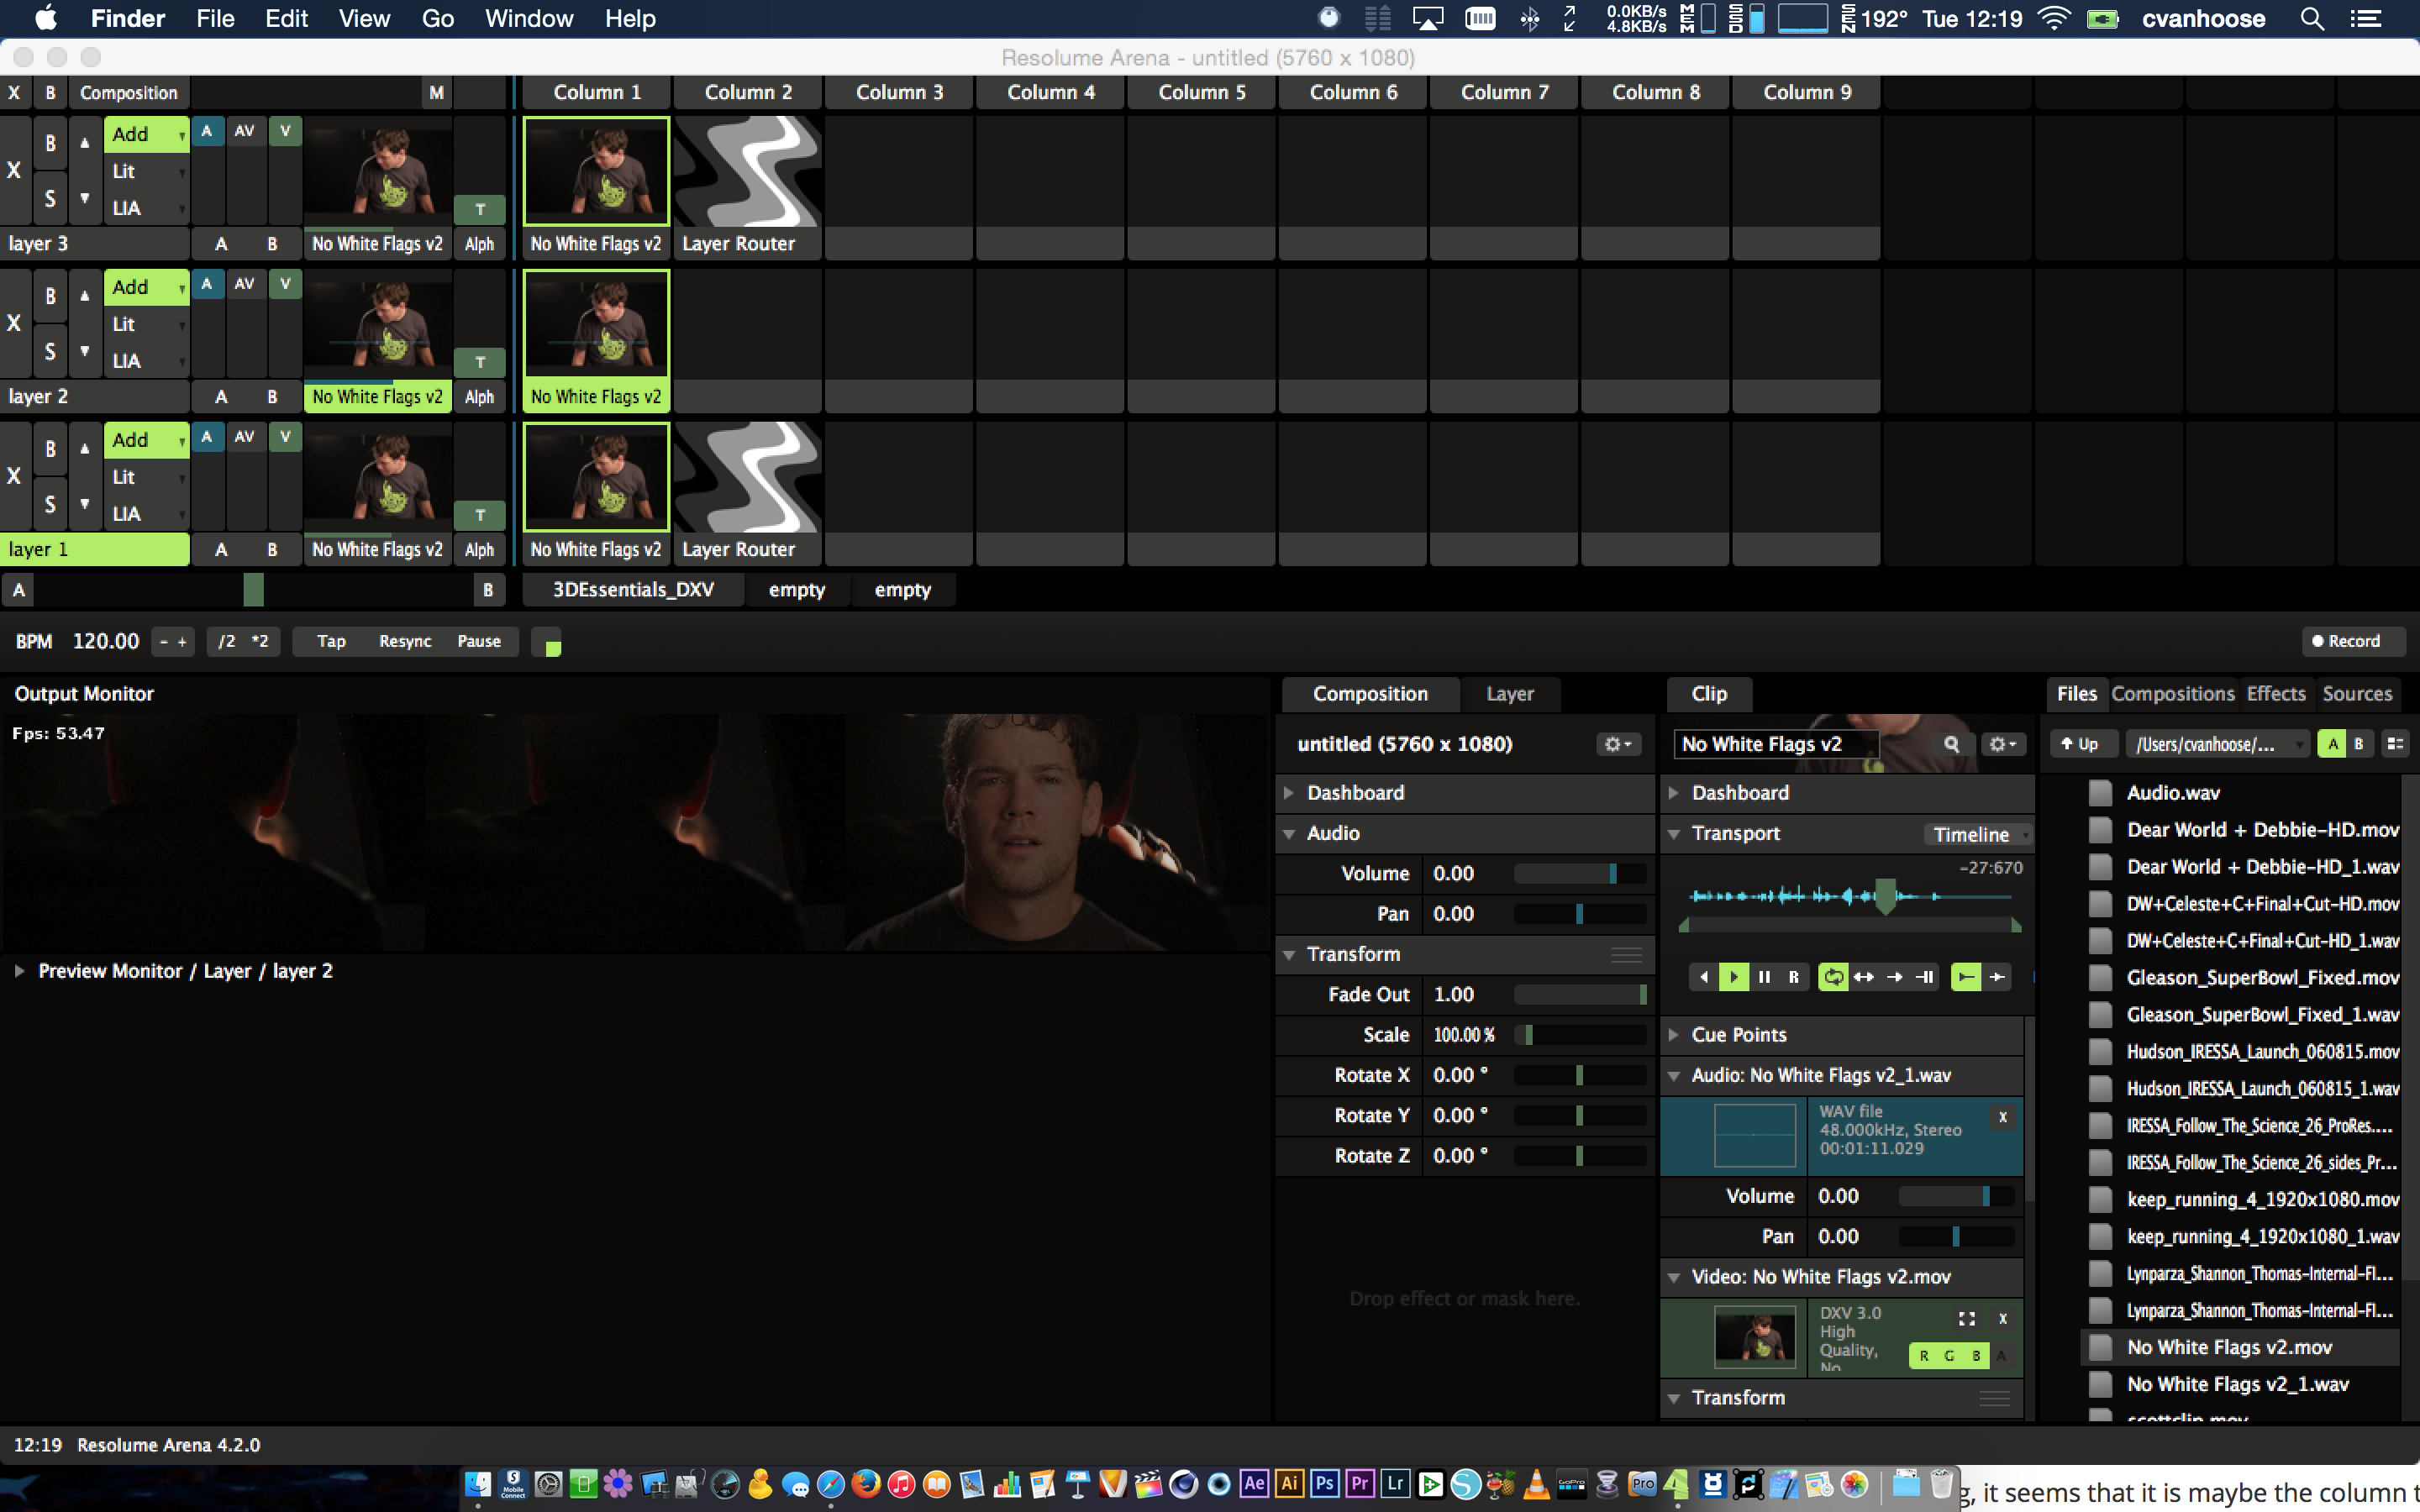This screenshot has width=2420, height=1512.
Task: Open clip search magnifier icon
Action: (x=1951, y=744)
